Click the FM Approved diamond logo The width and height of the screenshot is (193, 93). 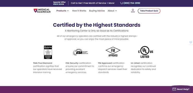[113, 52]
